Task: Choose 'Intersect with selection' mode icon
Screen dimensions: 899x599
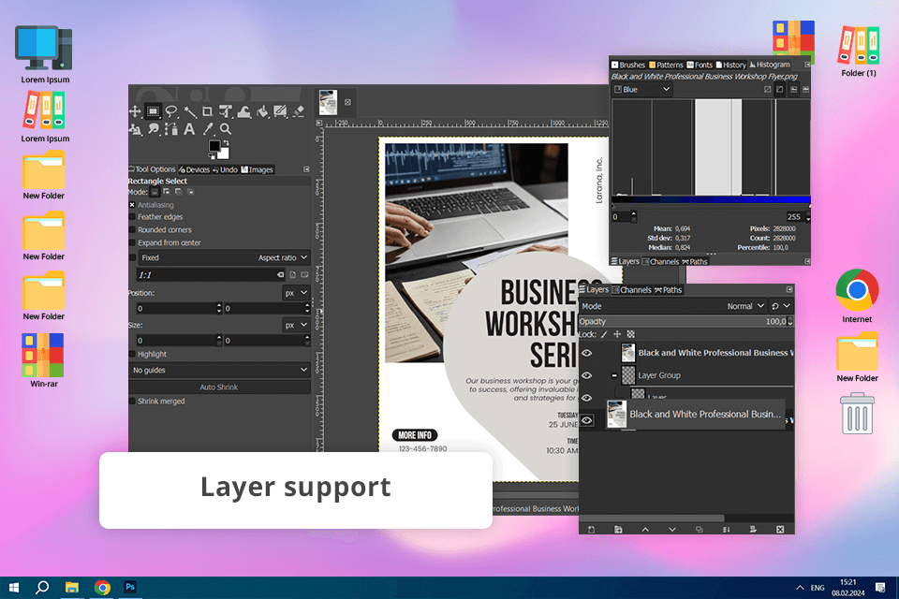Action: click(191, 192)
